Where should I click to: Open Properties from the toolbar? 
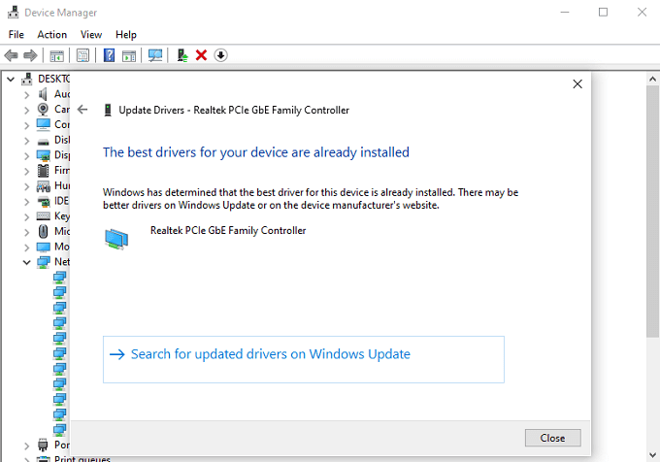[82, 55]
